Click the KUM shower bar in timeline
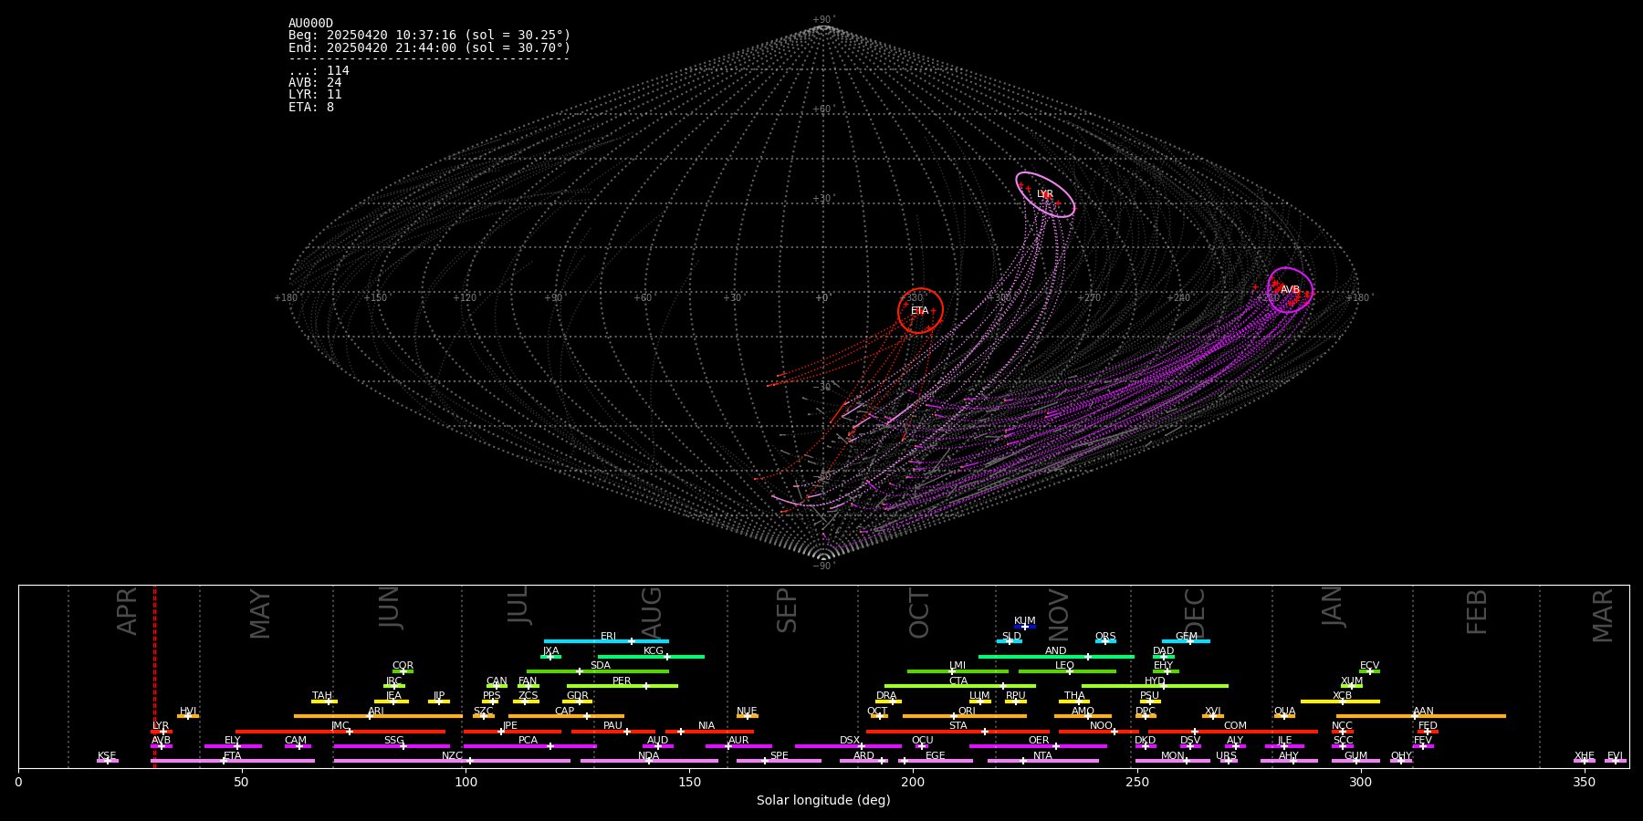Image resolution: width=1643 pixels, height=821 pixels. 1025,627
